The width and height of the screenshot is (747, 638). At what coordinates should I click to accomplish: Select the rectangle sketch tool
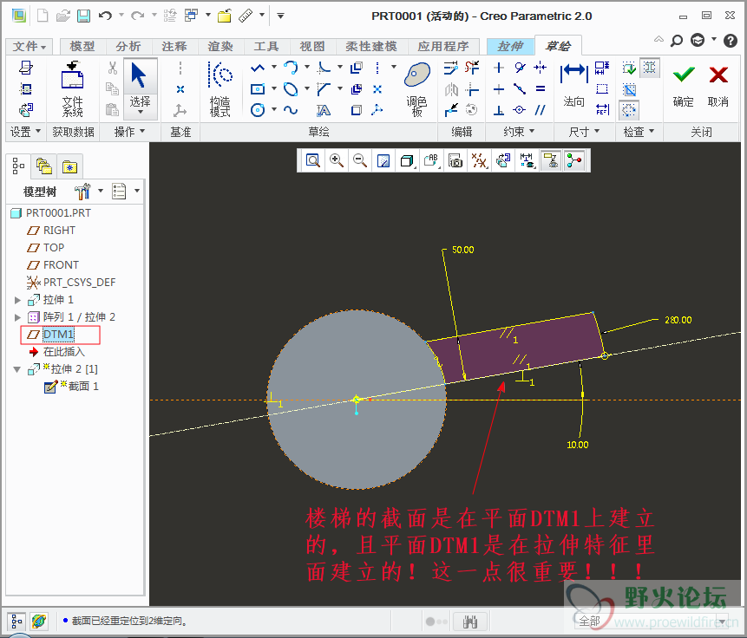(x=258, y=89)
